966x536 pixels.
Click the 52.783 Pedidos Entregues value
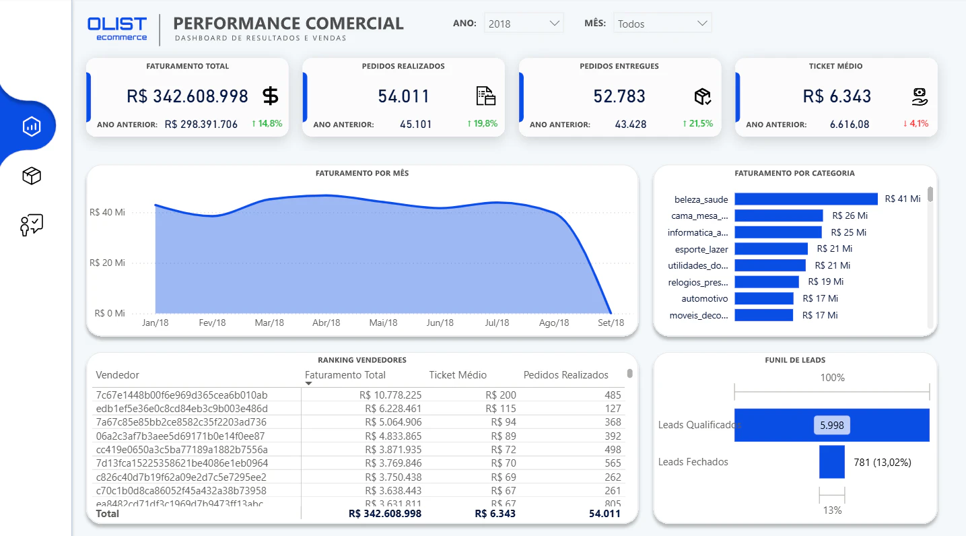pyautogui.click(x=619, y=96)
